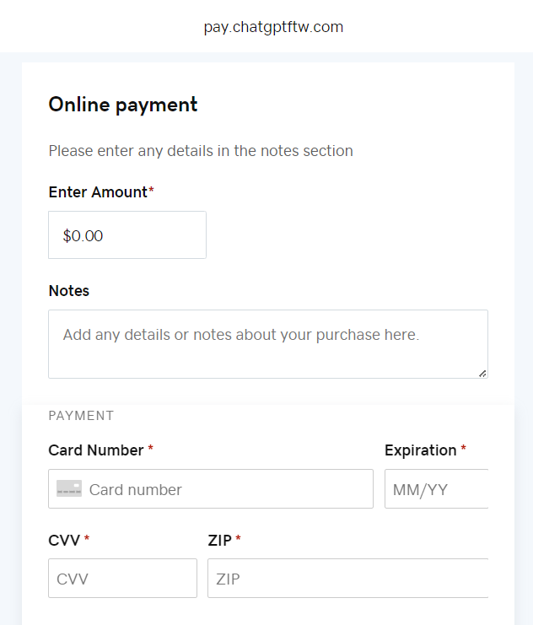Click the PAYMENT section header
Screen dimensions: 533x625
[81, 416]
